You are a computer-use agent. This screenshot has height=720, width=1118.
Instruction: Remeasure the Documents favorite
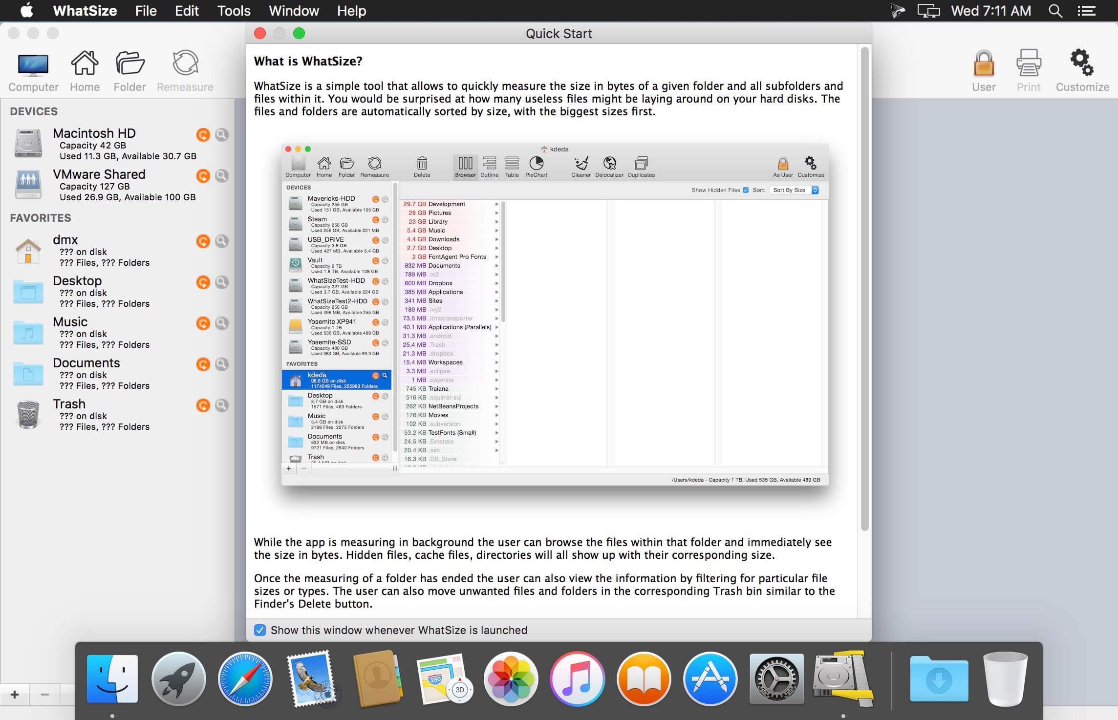pyautogui.click(x=203, y=364)
